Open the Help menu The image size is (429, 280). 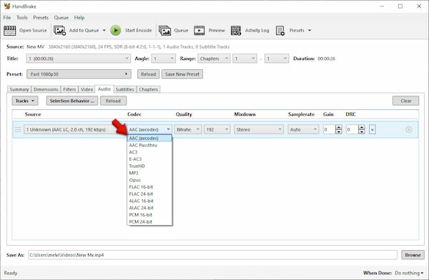pos(79,17)
